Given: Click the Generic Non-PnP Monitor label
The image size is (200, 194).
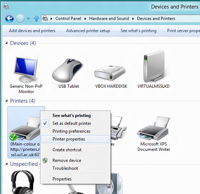Looking at the screenshot, I should (26, 89).
